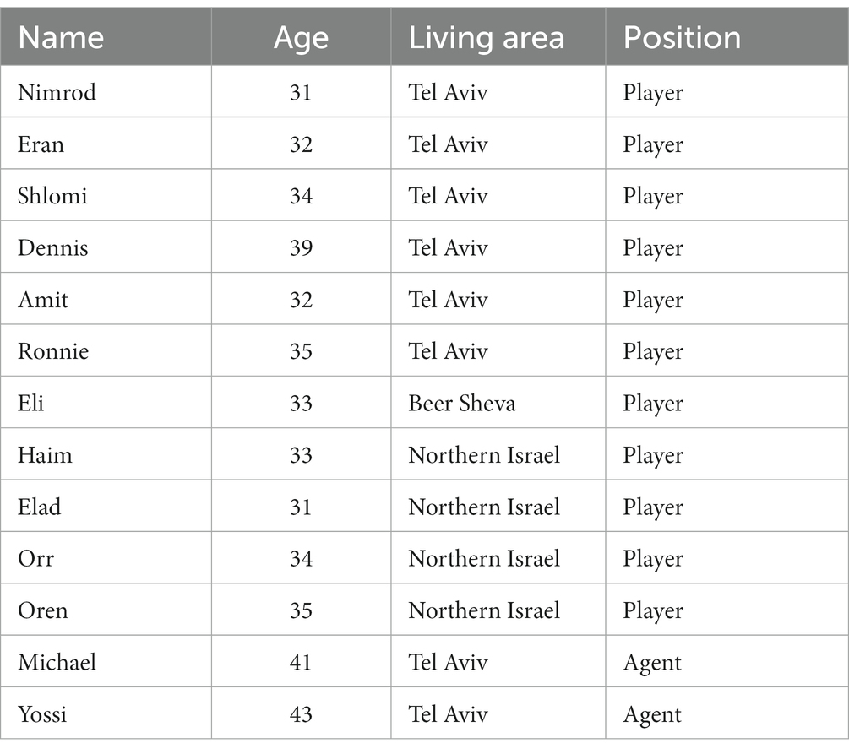
Task: Click Player in Oren's row
Action: point(653,611)
